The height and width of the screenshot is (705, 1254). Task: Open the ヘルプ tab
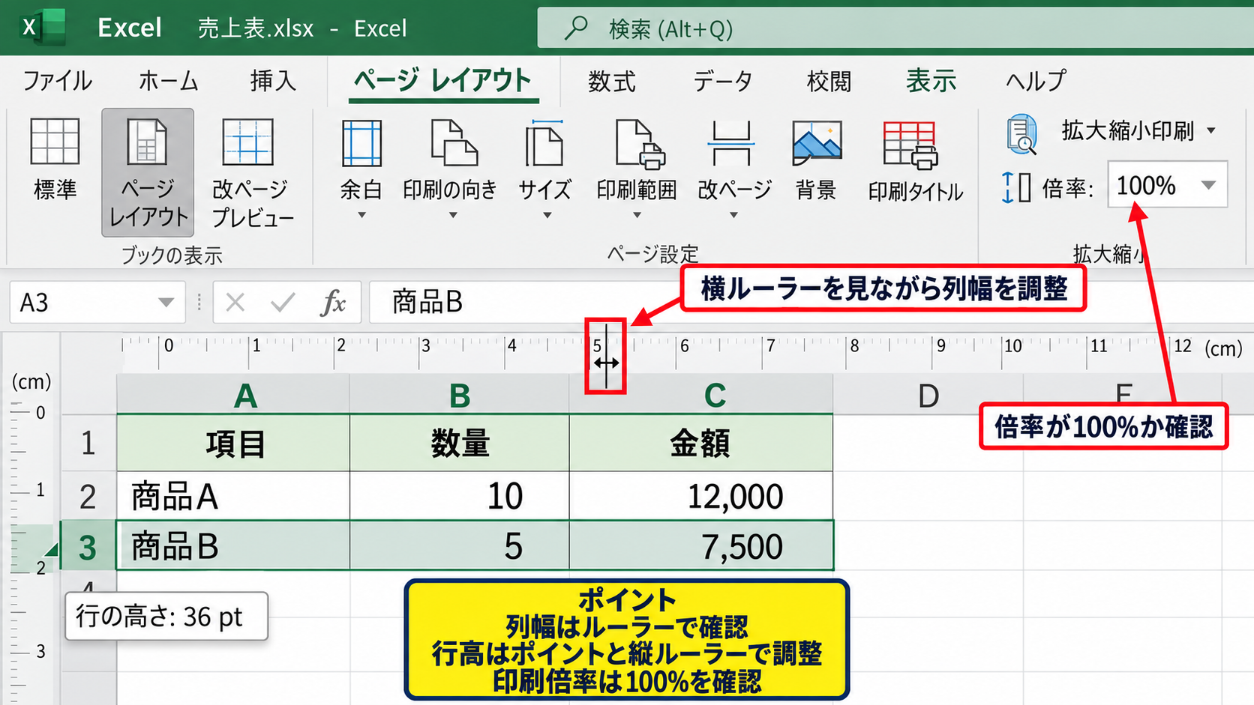tap(1035, 81)
